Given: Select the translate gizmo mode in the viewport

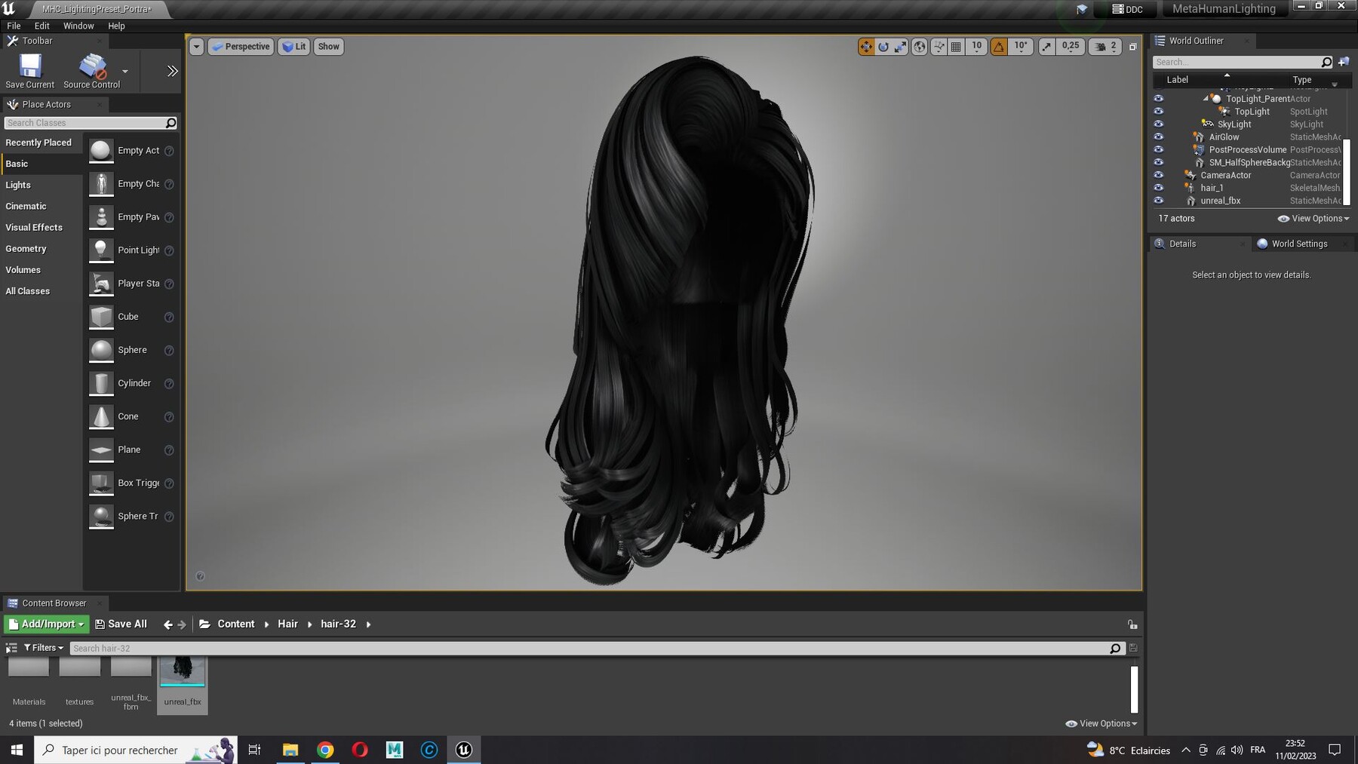Looking at the screenshot, I should 866,47.
